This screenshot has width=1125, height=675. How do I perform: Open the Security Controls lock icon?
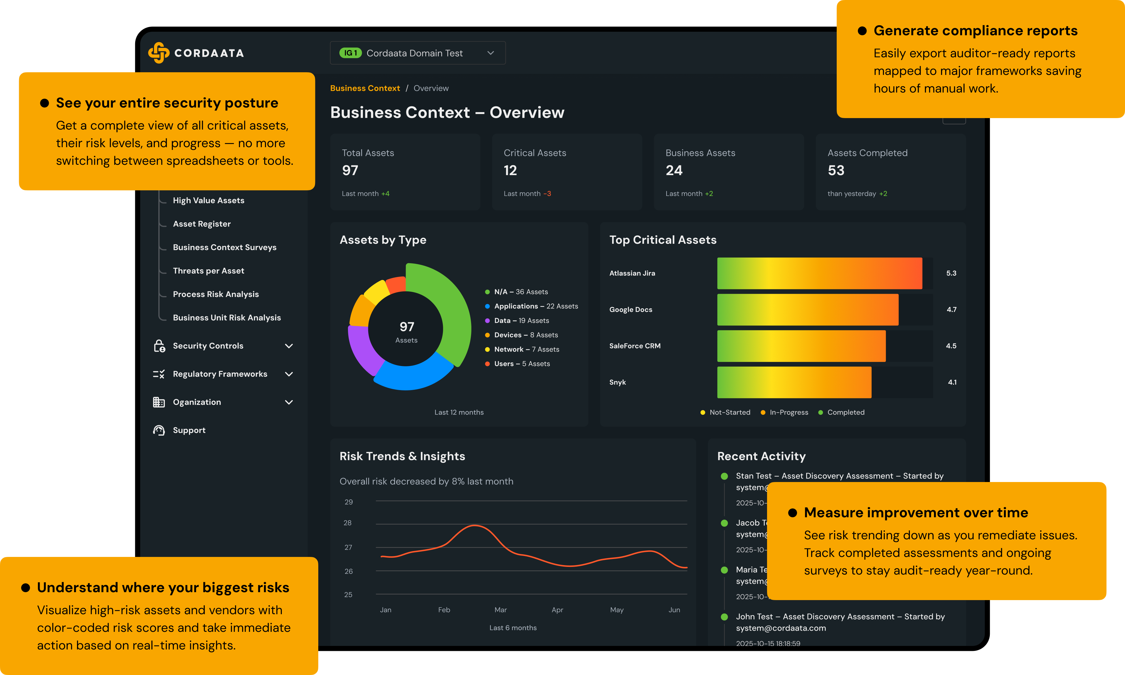coord(159,346)
